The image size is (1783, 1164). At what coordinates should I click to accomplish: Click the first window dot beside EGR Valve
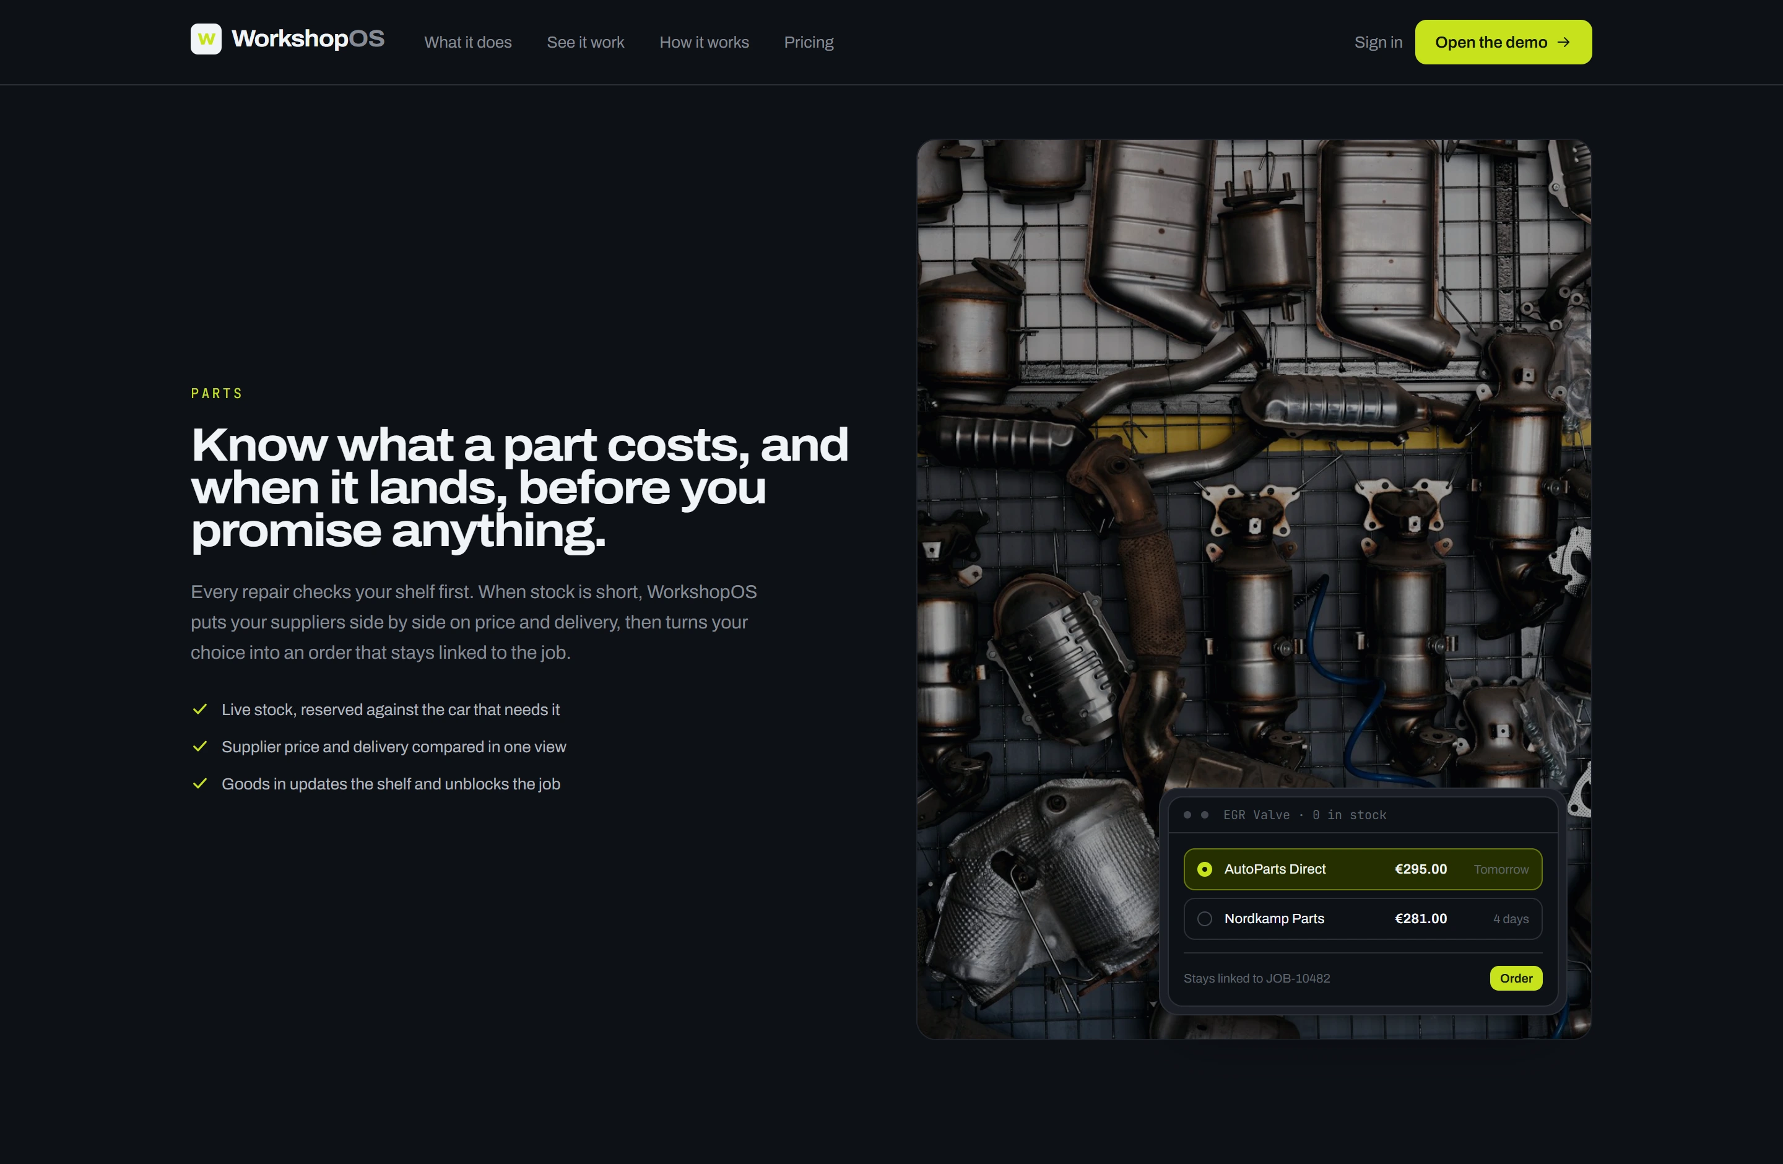[1187, 815]
